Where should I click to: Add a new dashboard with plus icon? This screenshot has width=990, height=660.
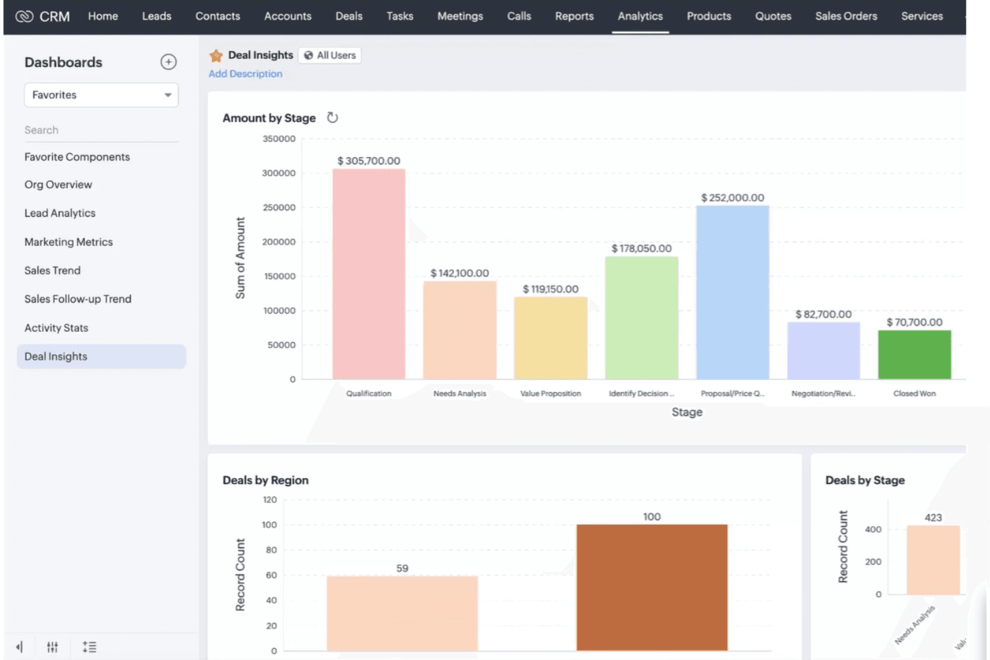click(x=169, y=62)
